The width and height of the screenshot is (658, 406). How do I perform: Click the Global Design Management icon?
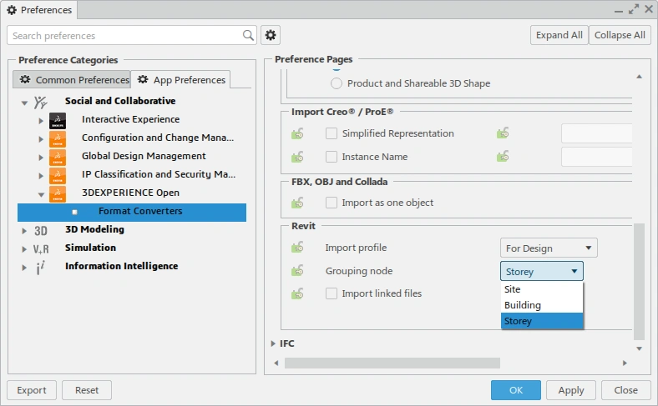[58, 157]
